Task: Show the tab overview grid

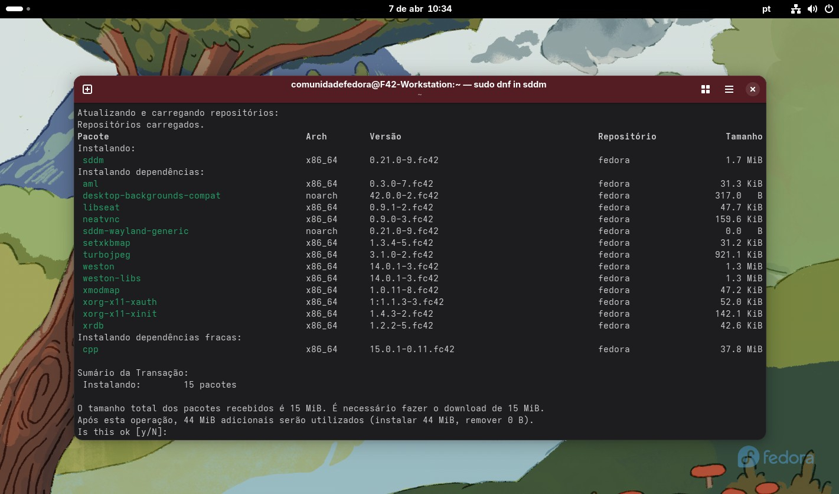Action: coord(705,89)
